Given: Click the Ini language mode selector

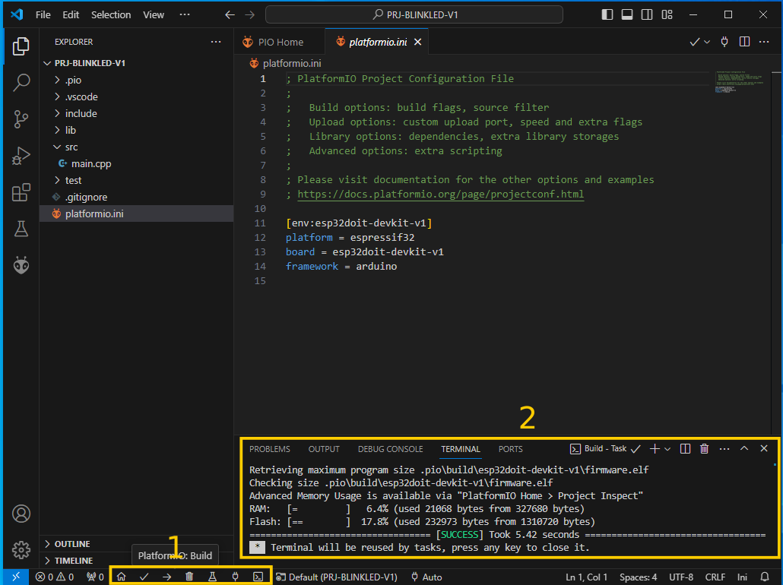Looking at the screenshot, I should (x=742, y=577).
